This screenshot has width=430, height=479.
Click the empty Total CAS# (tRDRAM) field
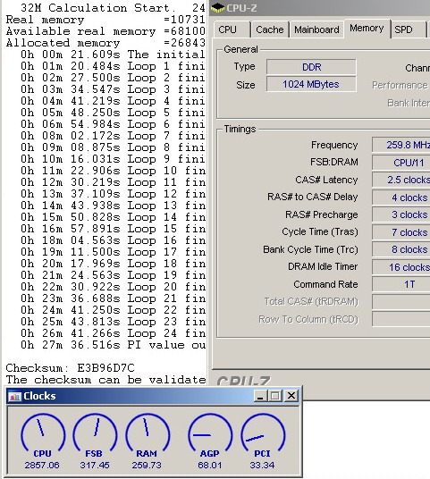[x=401, y=302]
